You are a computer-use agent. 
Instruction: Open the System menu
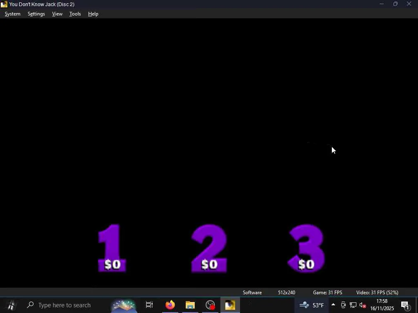tap(13, 14)
